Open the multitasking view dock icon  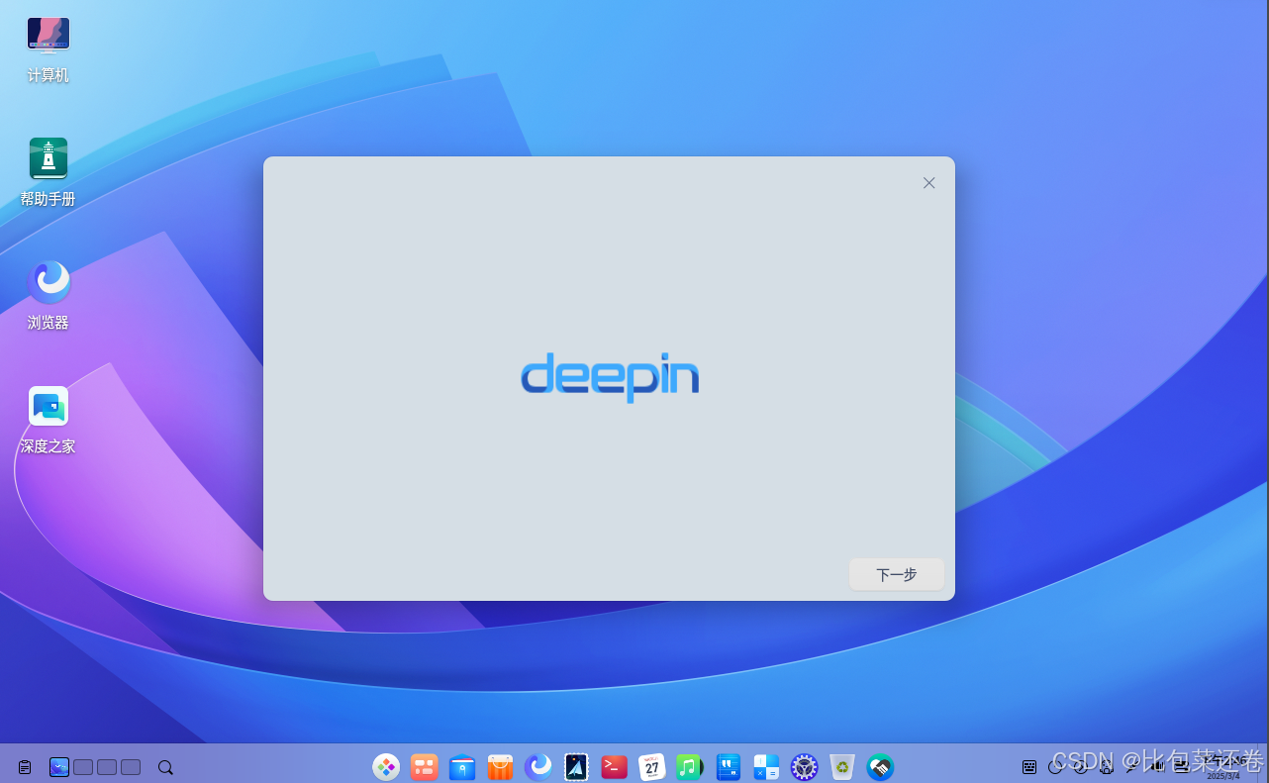click(425, 766)
